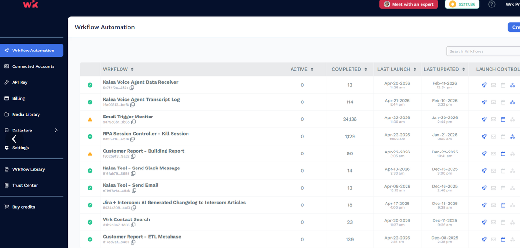This screenshot has height=248, width=520.
Task: Open schedule calendar for Email Trigger Monitor
Action: pyautogui.click(x=503, y=119)
